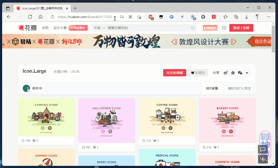This screenshot has height=168, width=278.
Task: Open the 发现 menu item
Action: click(x=45, y=28)
